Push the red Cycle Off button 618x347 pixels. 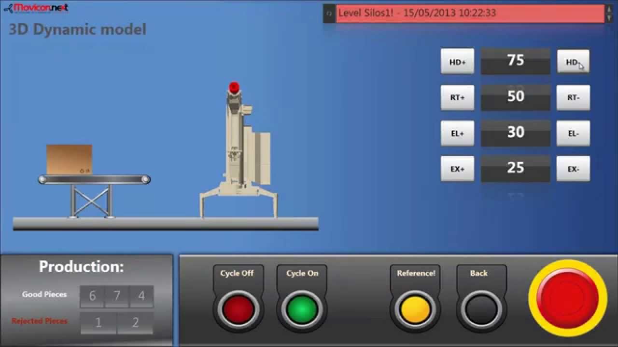click(238, 309)
